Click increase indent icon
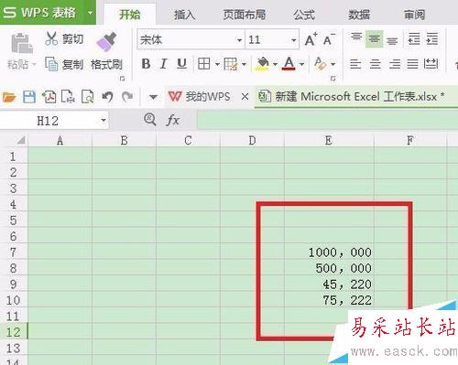Screen dimensions: 458x365 (x=432, y=39)
